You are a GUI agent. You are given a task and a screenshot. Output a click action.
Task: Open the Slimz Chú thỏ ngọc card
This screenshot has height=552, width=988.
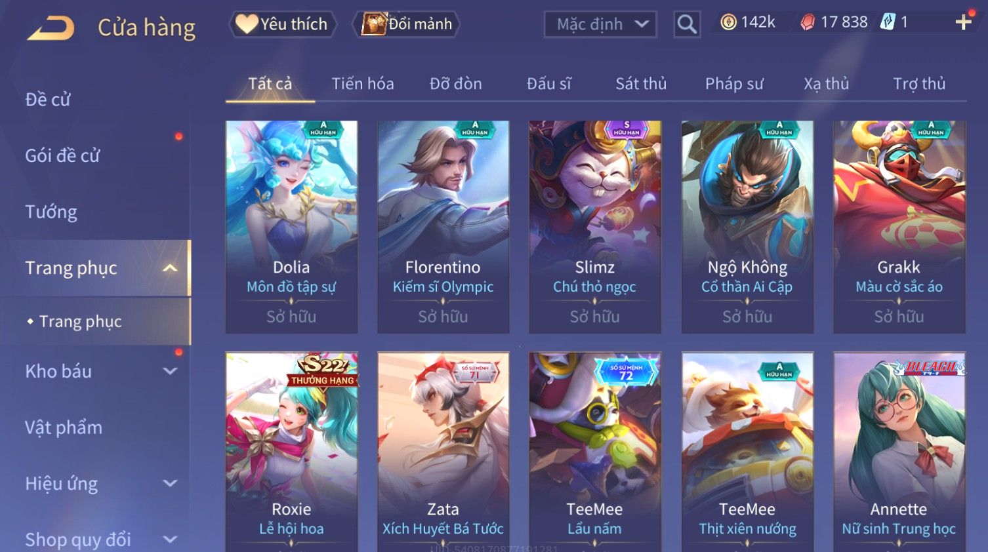coord(595,227)
